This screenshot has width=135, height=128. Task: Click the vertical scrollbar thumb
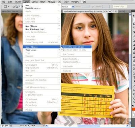pyautogui.click(x=130, y=72)
